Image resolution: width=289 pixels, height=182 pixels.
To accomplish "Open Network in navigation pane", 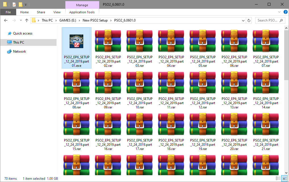I will [x=19, y=52].
